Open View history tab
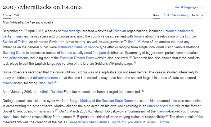The width and height of the screenshot is (211, 127). [180, 15]
